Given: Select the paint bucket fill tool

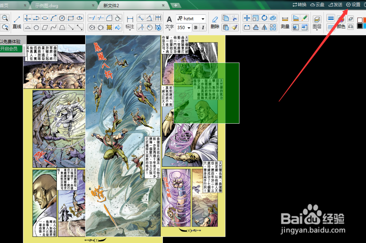Looking at the screenshot, I should (x=118, y=27).
